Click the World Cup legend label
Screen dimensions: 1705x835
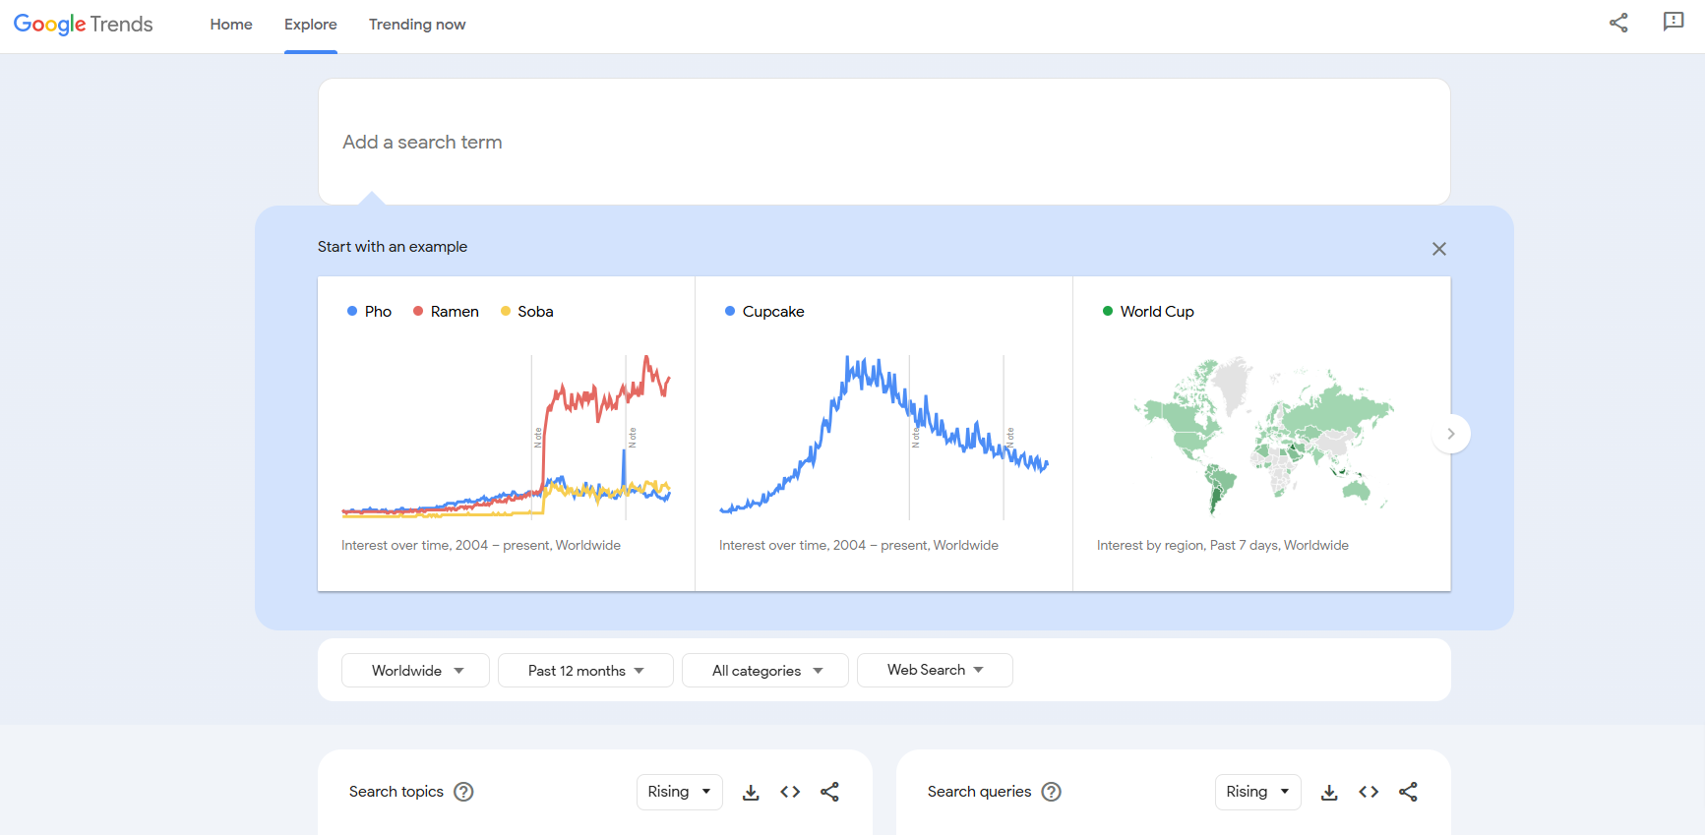(x=1157, y=312)
